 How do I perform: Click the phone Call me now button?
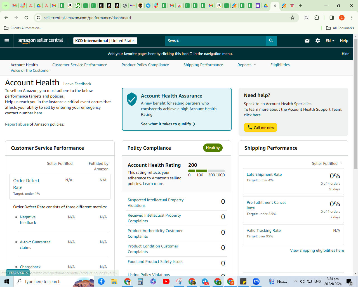(x=260, y=128)
